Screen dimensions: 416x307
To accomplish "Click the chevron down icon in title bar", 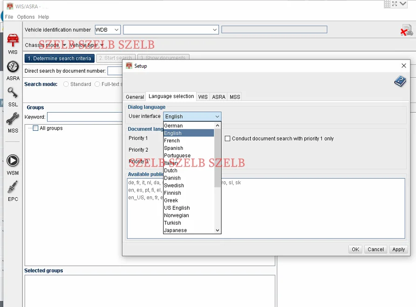I will (403, 4).
